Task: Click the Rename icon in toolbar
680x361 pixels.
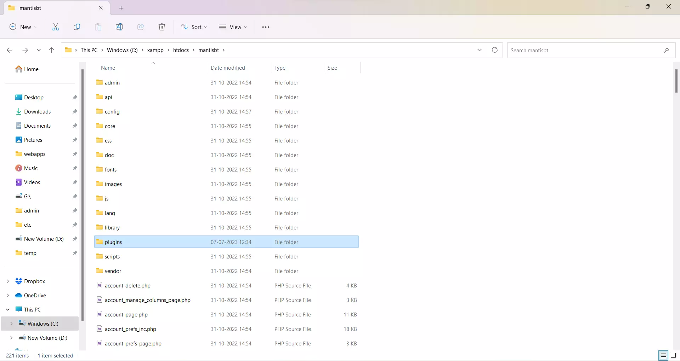Action: coord(119,27)
